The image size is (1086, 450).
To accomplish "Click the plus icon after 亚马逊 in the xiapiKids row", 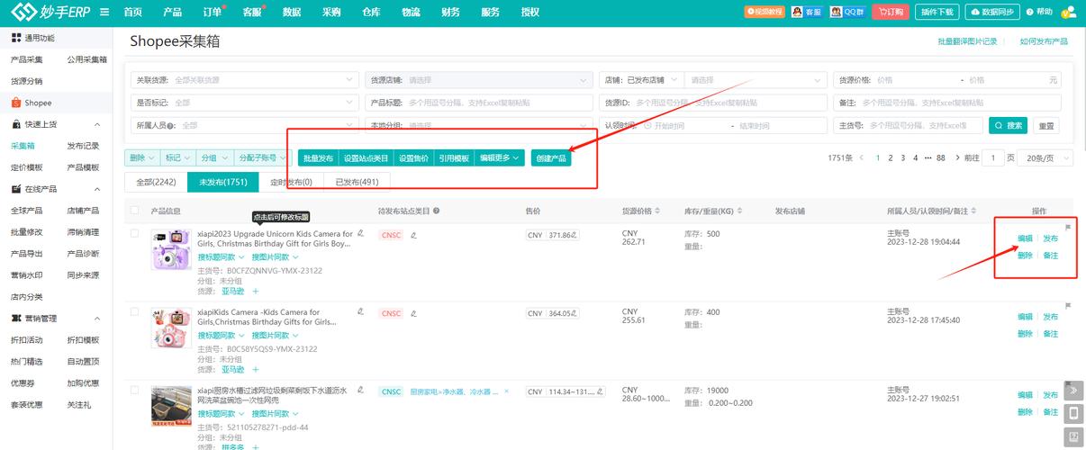I will [x=255, y=369].
